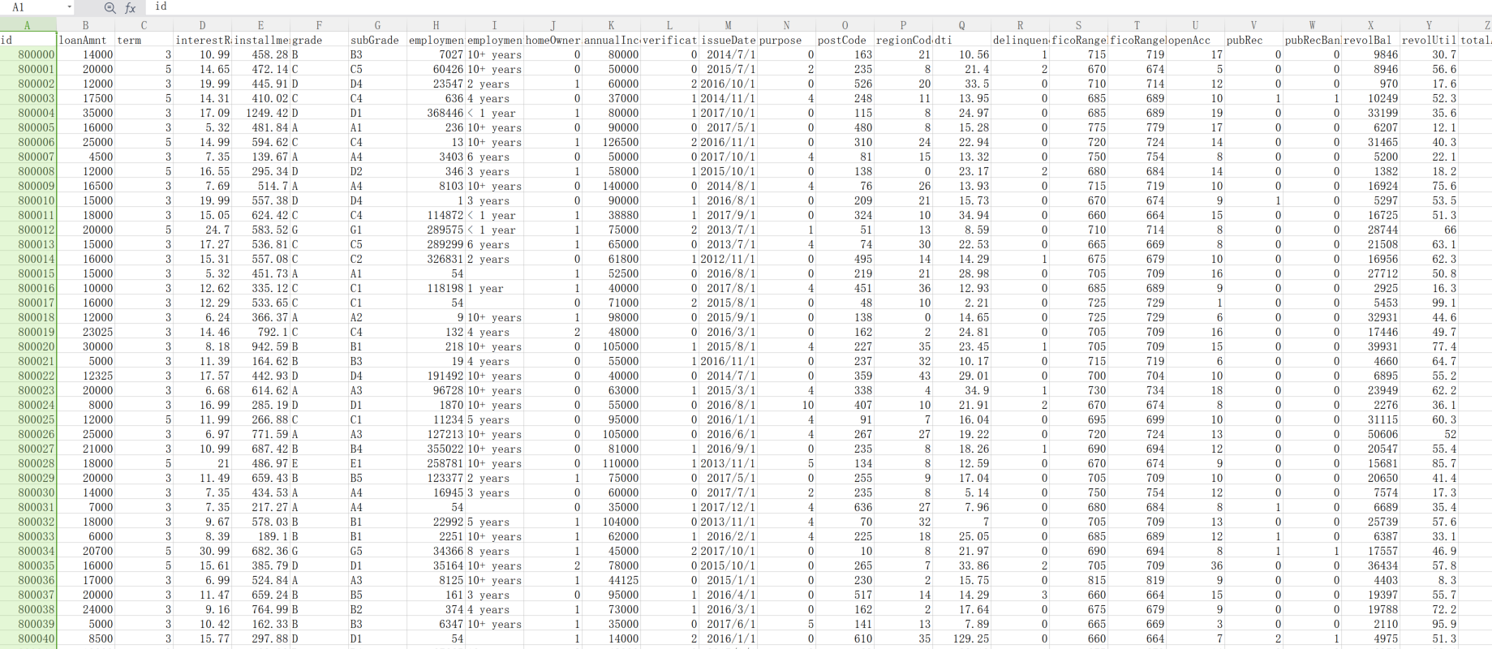Click postCode cell 526
This screenshot has width=1492, height=649.
point(845,84)
